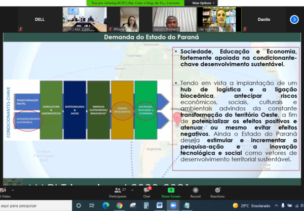Open the Chat panel

click(146, 192)
